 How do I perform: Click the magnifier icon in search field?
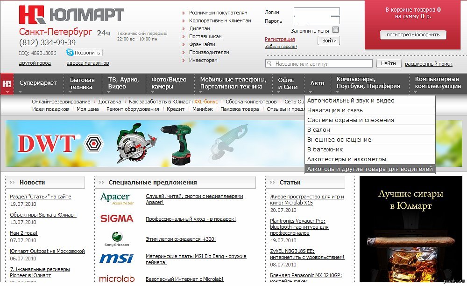coord(269,64)
